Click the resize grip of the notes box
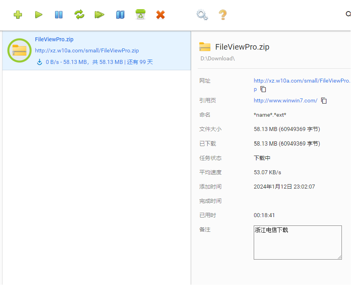The image size is (351, 285). coord(339,257)
